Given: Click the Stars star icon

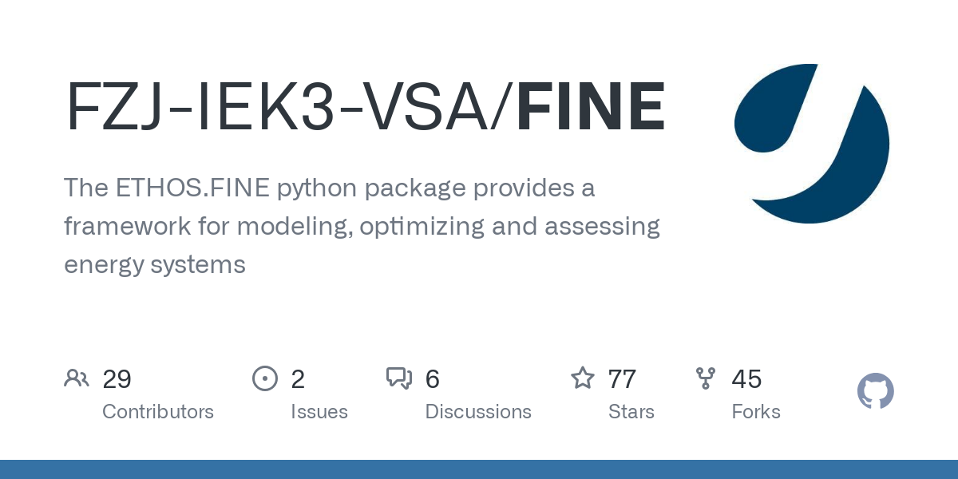Looking at the screenshot, I should coord(583,378).
